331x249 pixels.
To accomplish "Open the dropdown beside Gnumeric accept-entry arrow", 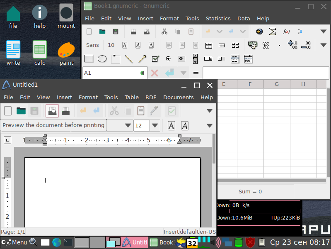I will click(x=184, y=73).
